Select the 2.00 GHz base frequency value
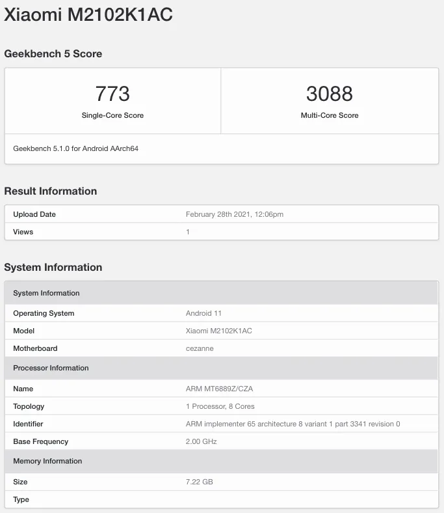Image resolution: width=444 pixels, height=513 pixels. coord(201,441)
